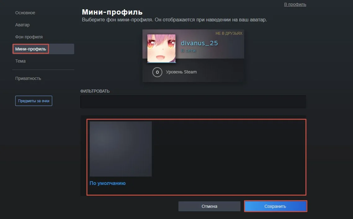This screenshot has height=219, width=353.
Task: Click the divanus_25 username in the preview
Action: [199, 43]
